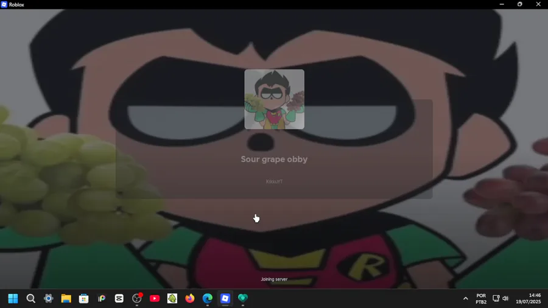Expand the hidden system tray icons chevron
This screenshot has height=308, width=548.
click(x=466, y=299)
